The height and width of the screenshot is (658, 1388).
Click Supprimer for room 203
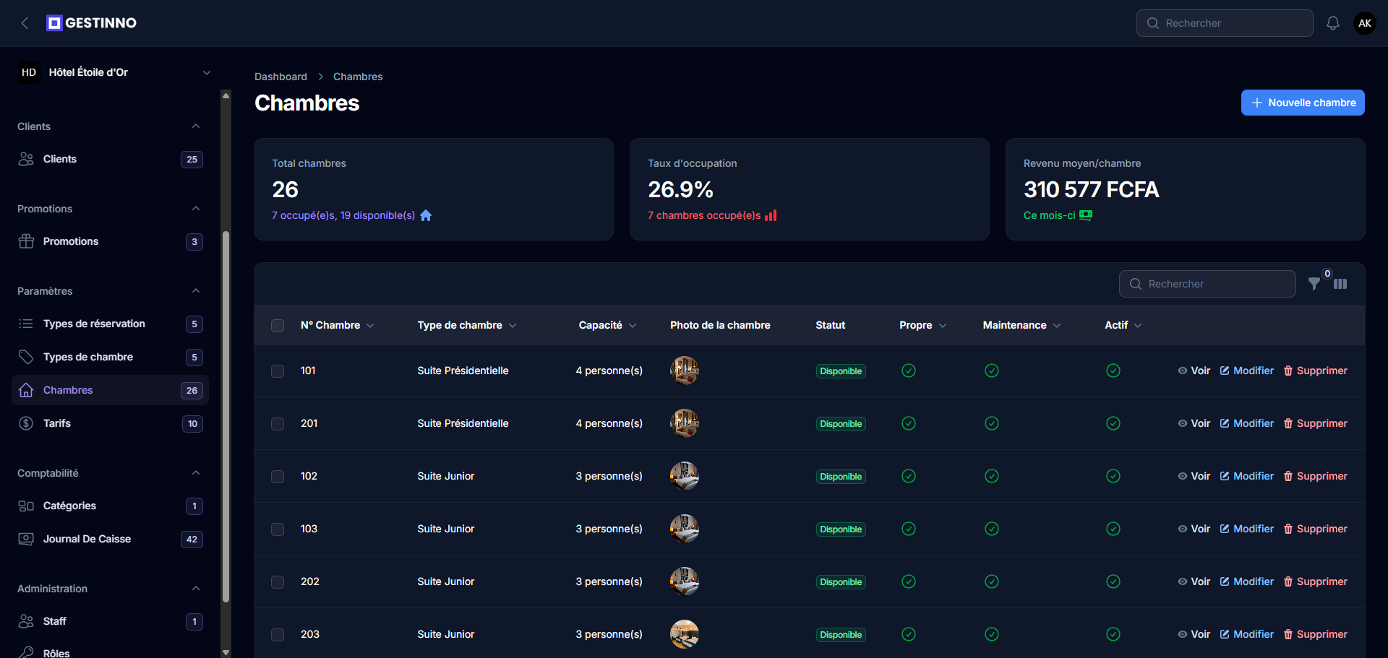tap(1316, 634)
